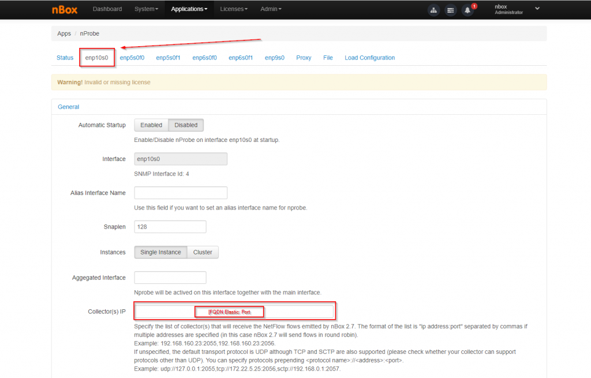Click the General section heading
The height and width of the screenshot is (378, 591).
click(69, 107)
